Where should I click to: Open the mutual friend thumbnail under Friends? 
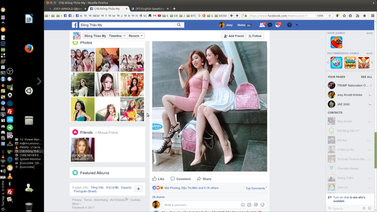click(82, 150)
